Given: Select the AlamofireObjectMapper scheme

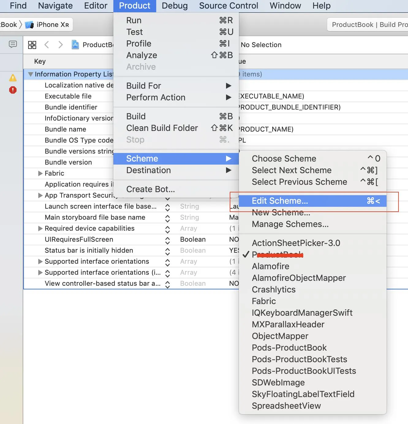Looking at the screenshot, I should click(313, 278).
